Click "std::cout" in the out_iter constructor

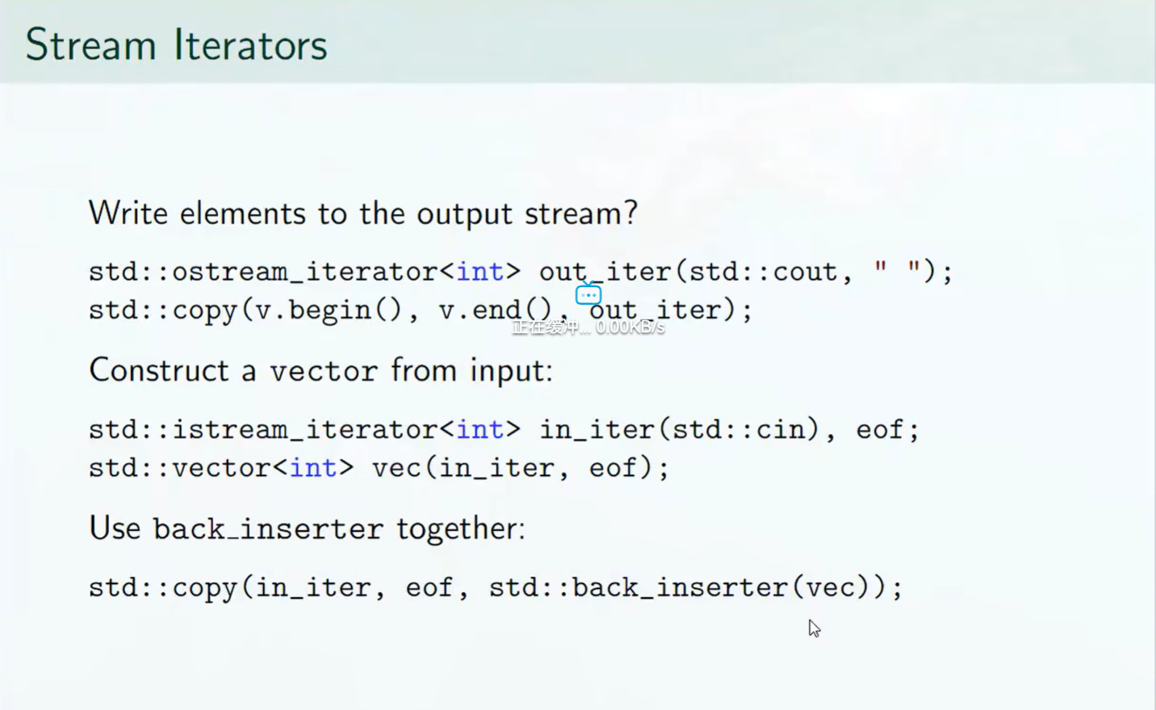click(763, 272)
